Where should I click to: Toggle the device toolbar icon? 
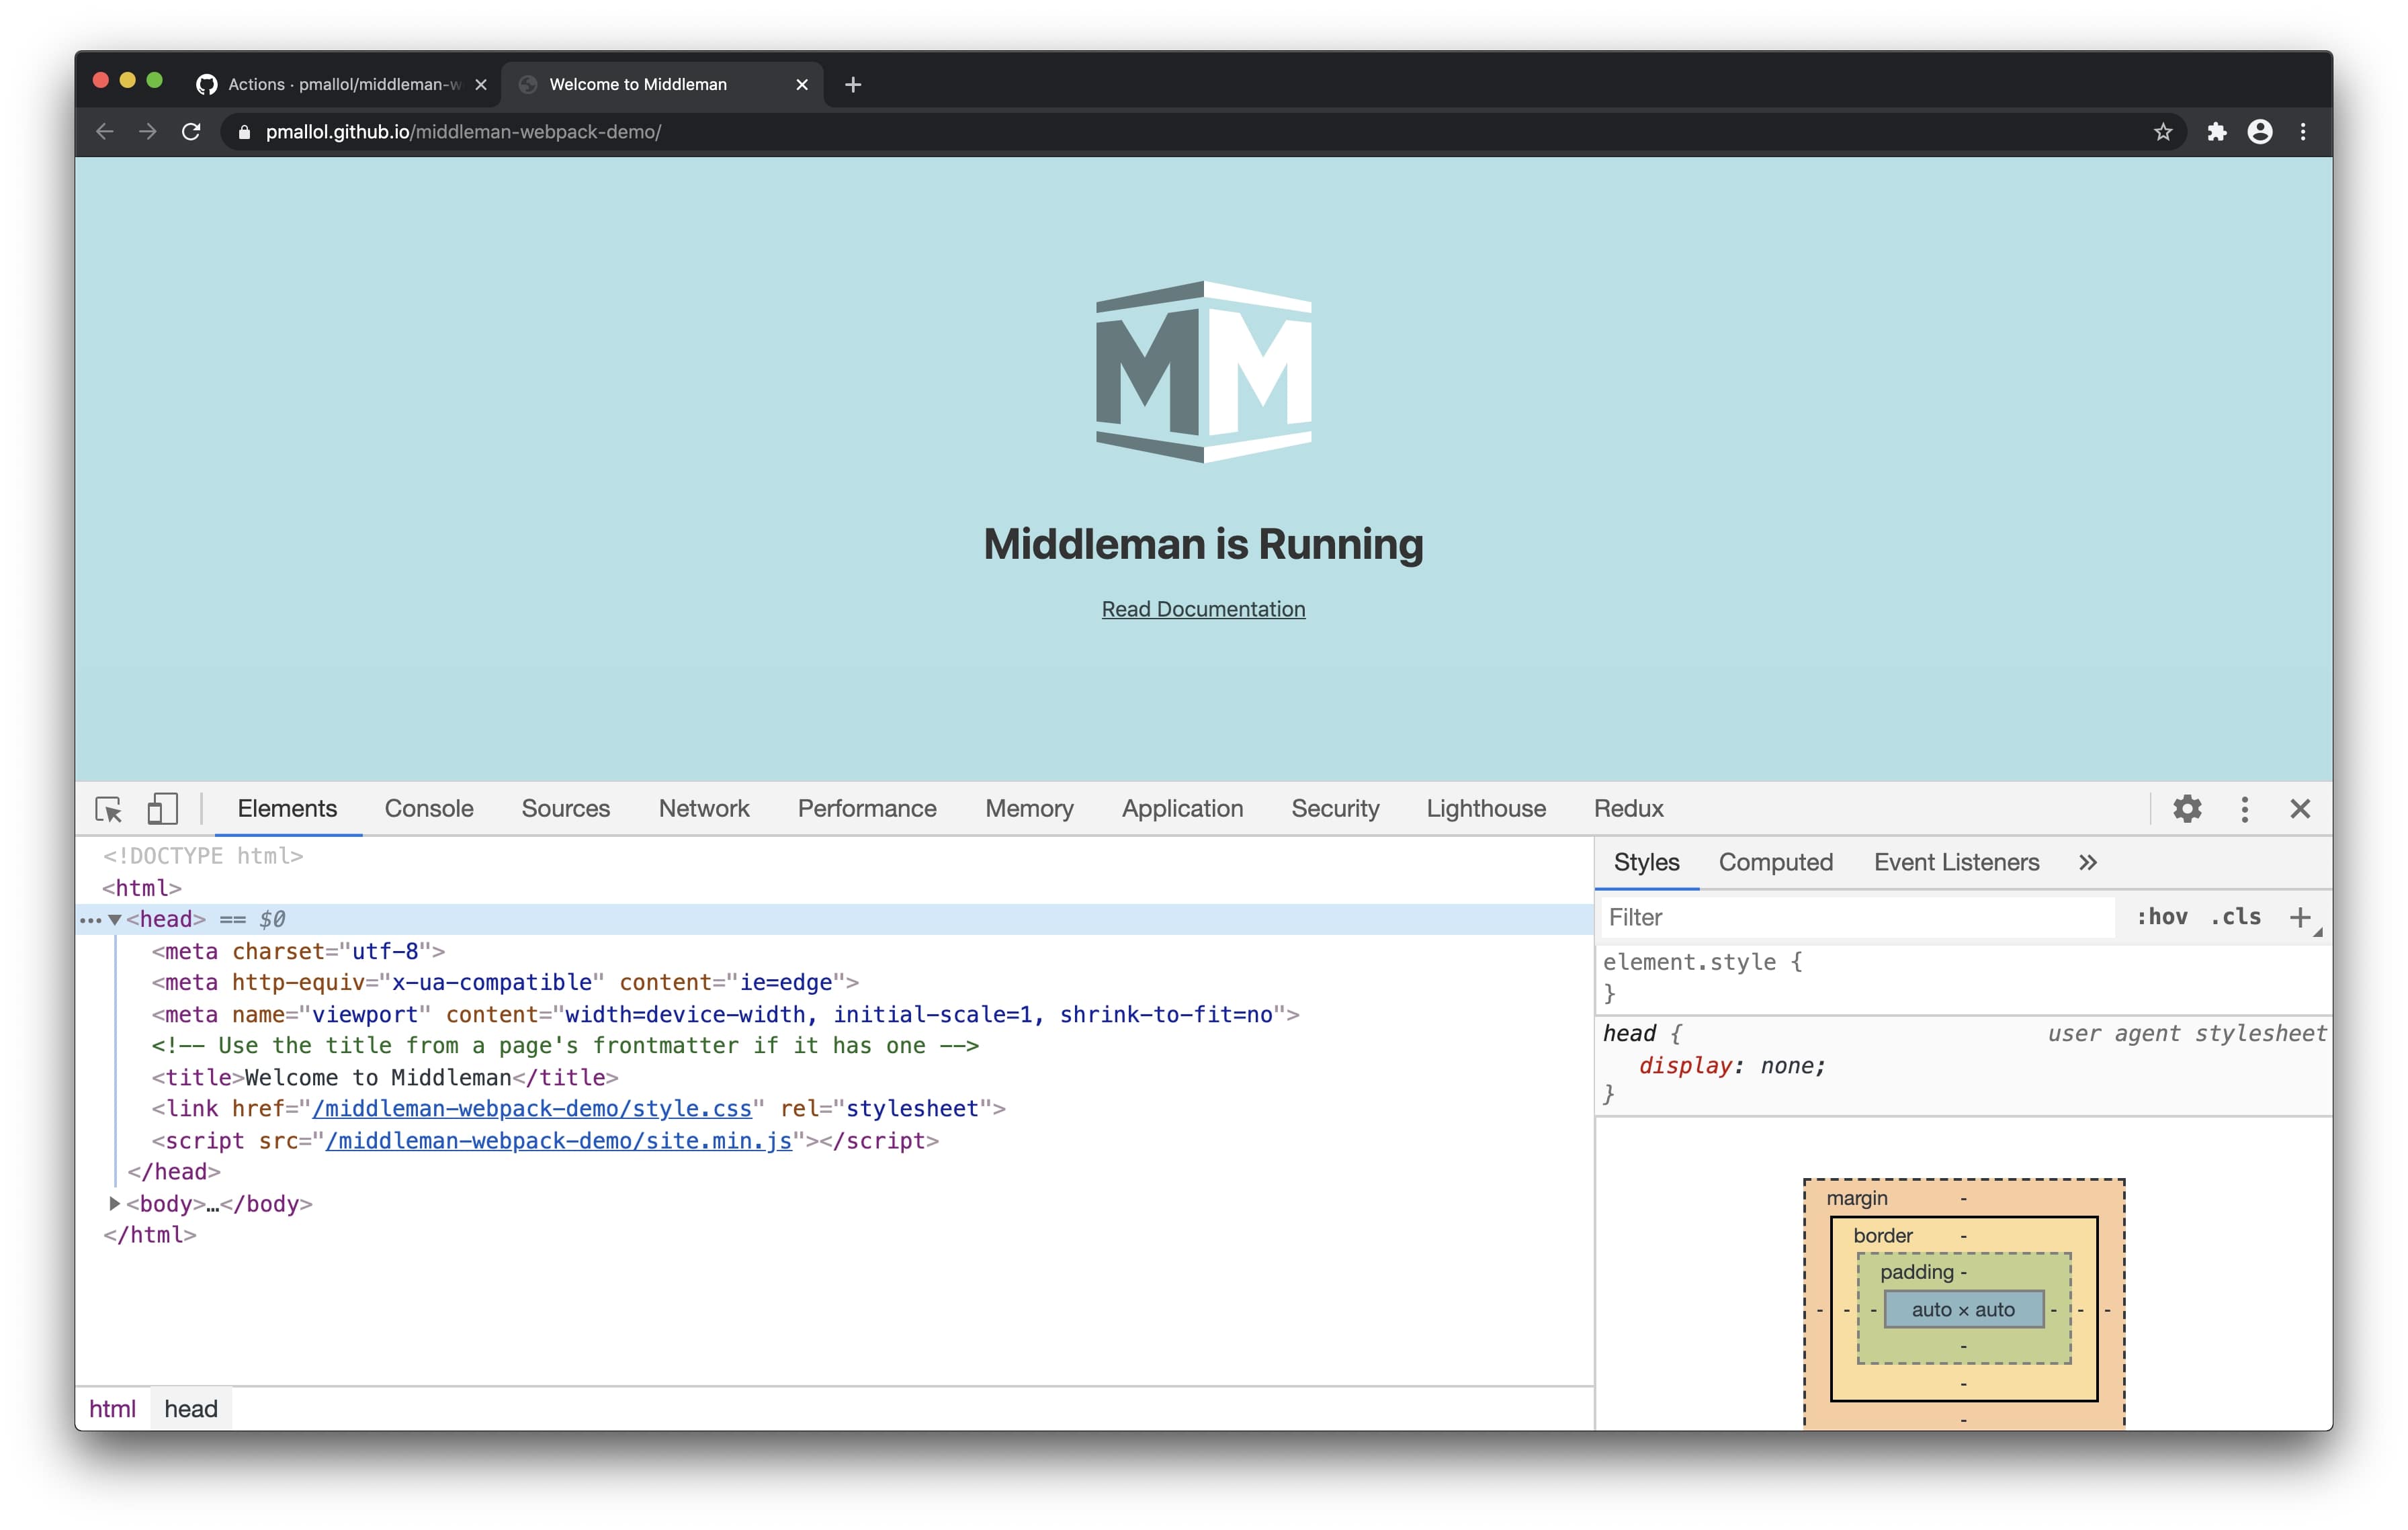pos(162,809)
